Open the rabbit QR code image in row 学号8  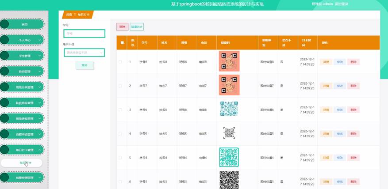229,61
